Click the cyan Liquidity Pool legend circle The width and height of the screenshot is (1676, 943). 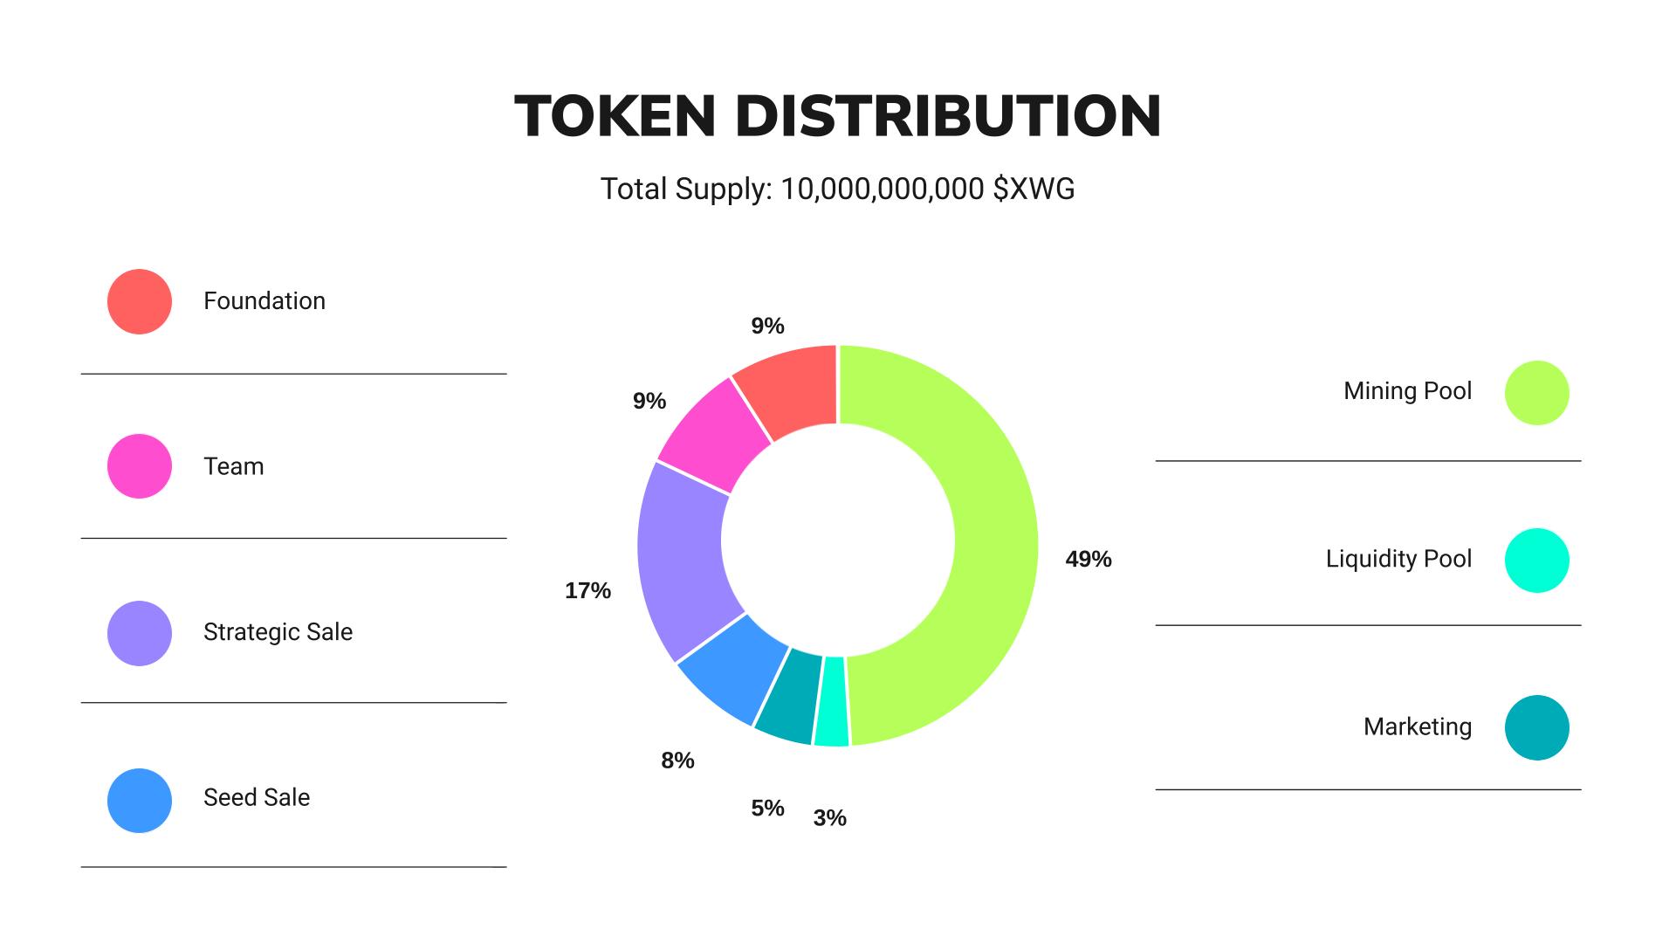point(1536,561)
